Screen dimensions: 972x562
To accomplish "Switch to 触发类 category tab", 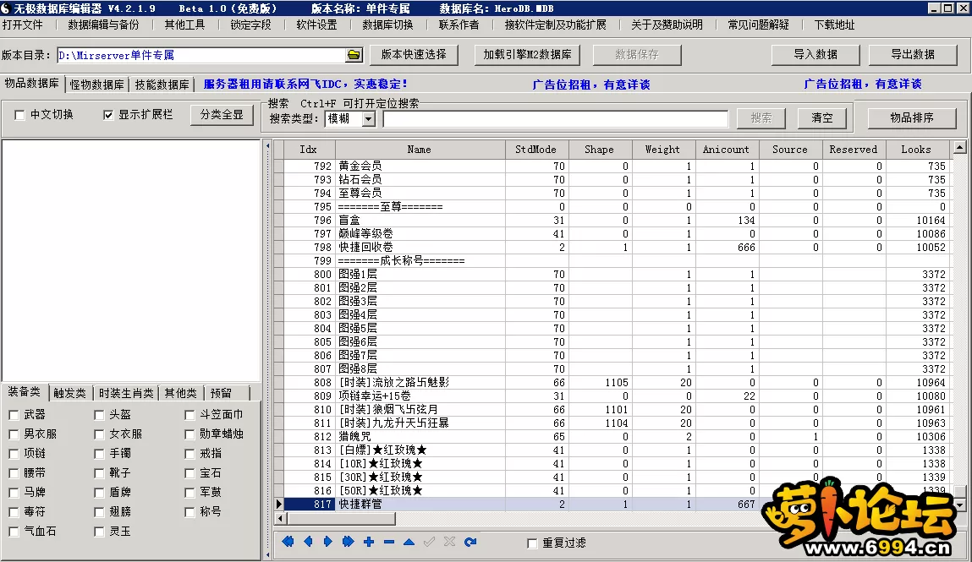I will coord(69,393).
